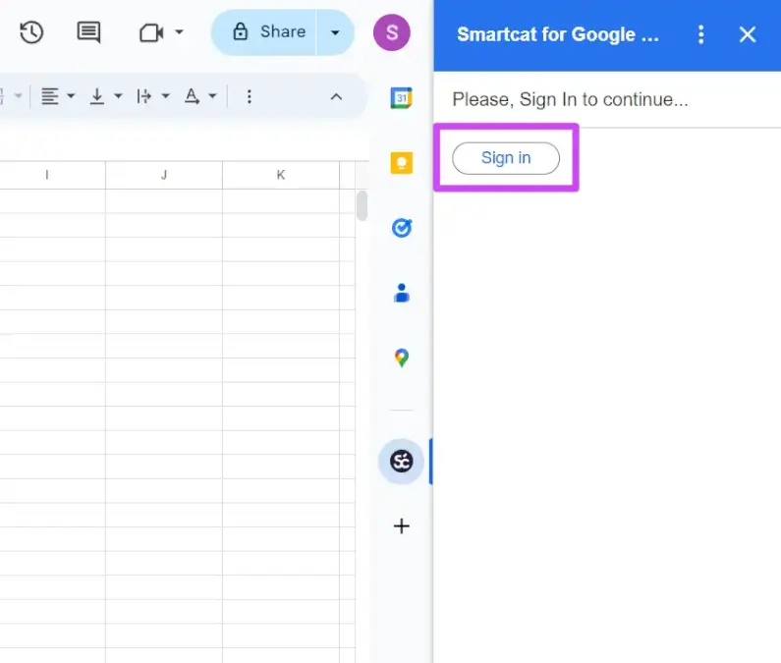The height and width of the screenshot is (663, 781).
Task: Close the Smartcat side panel
Action: pyautogui.click(x=748, y=34)
